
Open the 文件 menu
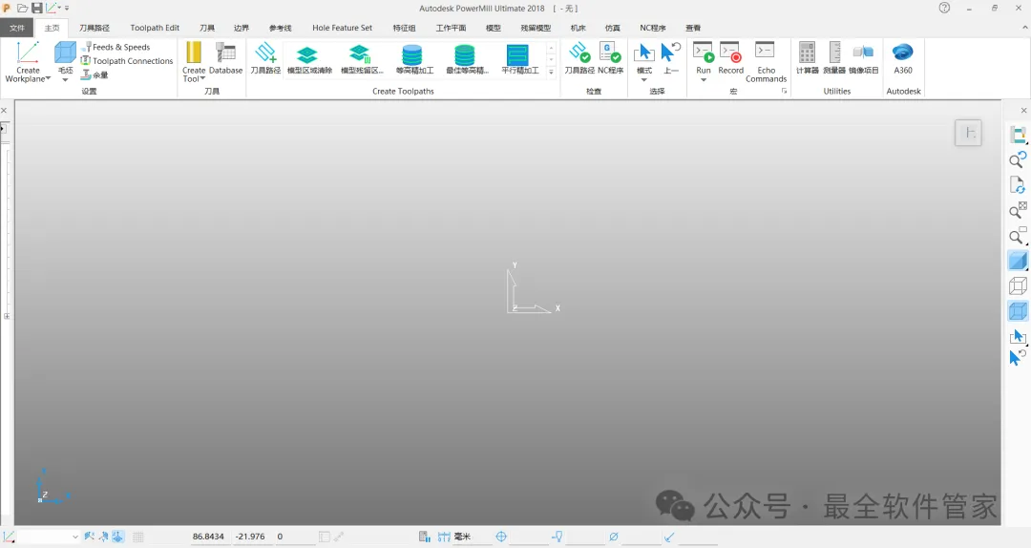point(17,28)
